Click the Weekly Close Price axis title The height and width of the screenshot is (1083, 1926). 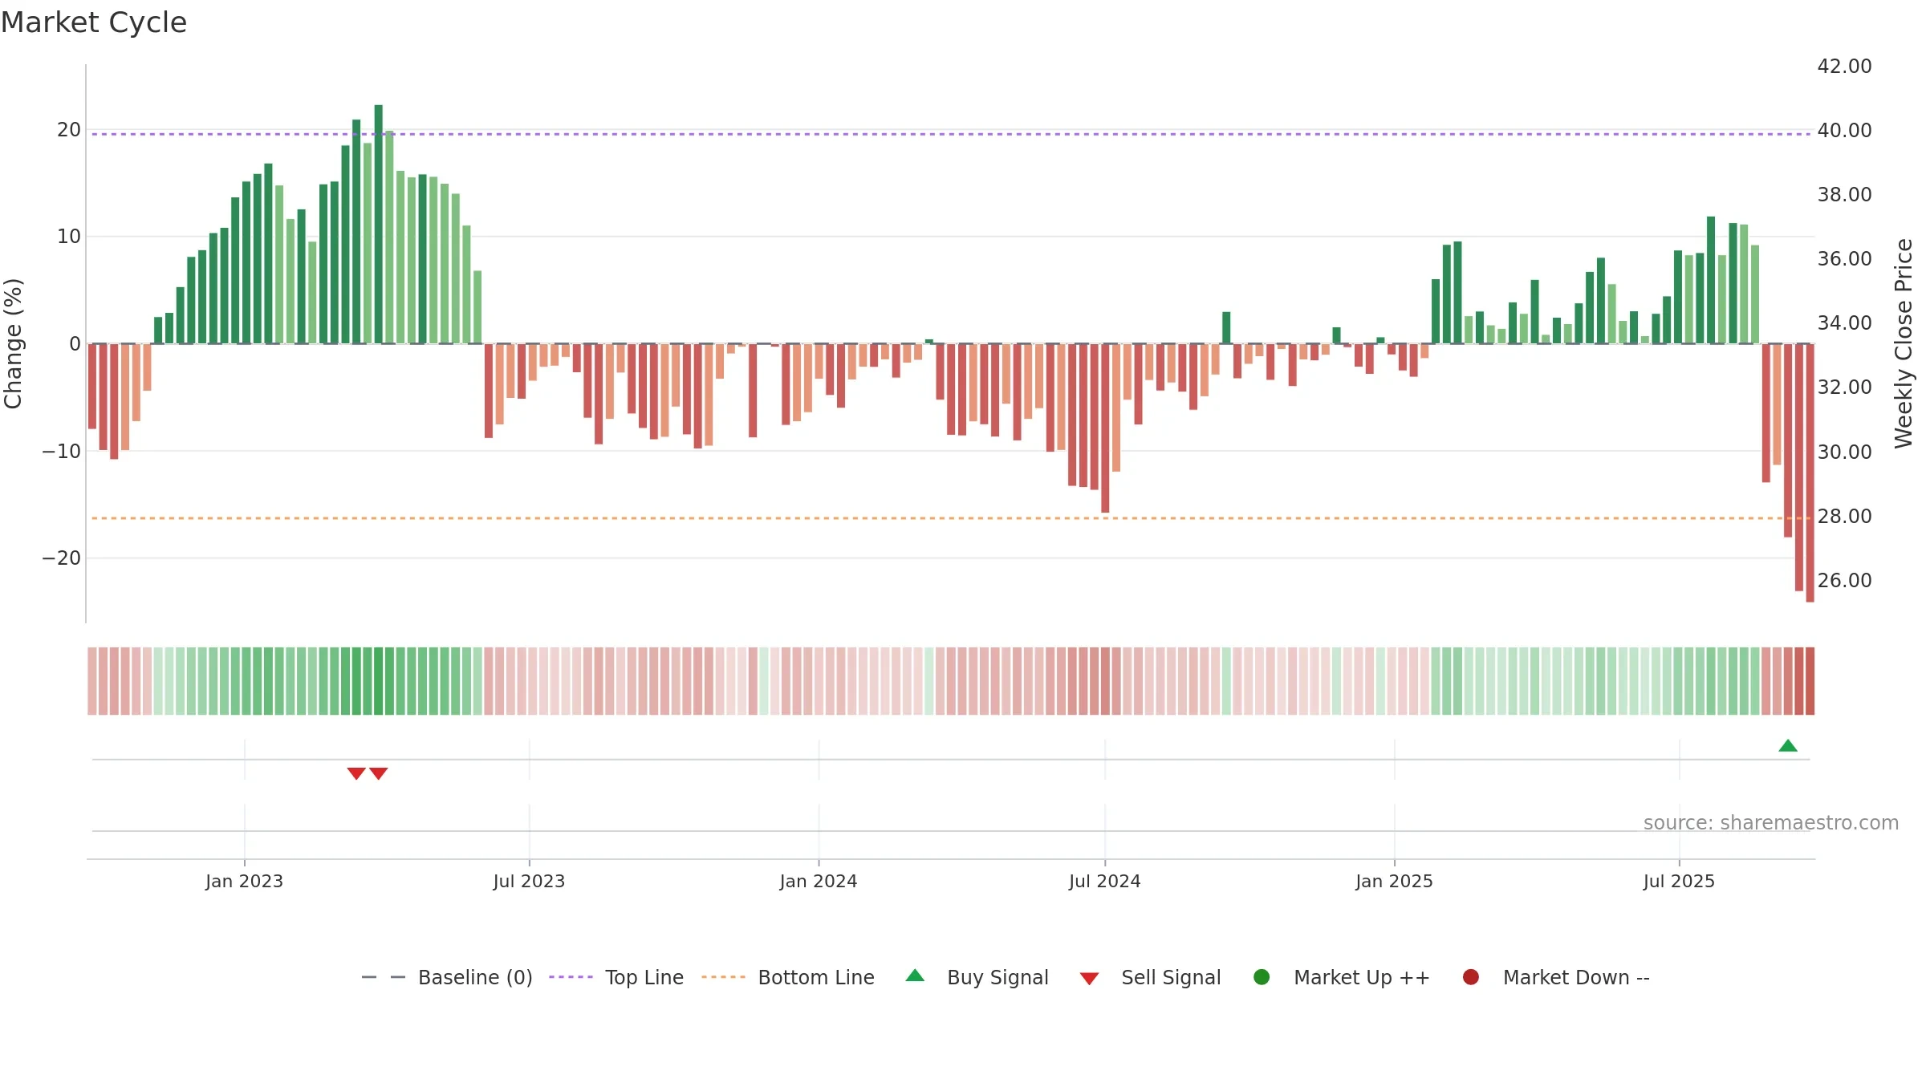[x=1904, y=343]
